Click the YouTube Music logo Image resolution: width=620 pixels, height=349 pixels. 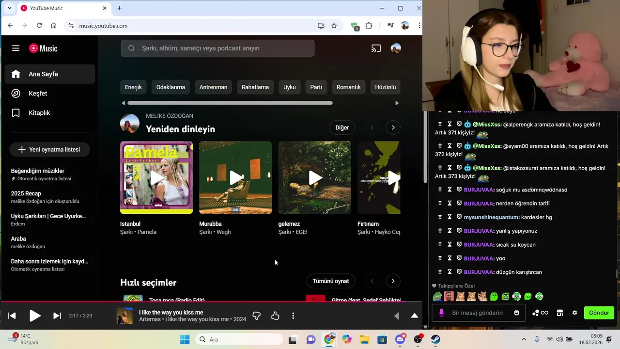coord(43,48)
